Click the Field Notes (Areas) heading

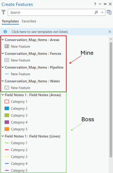33,95
